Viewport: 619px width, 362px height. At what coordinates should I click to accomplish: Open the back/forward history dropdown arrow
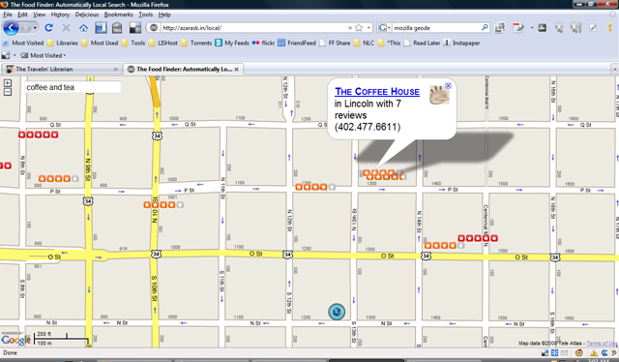[x=35, y=28]
